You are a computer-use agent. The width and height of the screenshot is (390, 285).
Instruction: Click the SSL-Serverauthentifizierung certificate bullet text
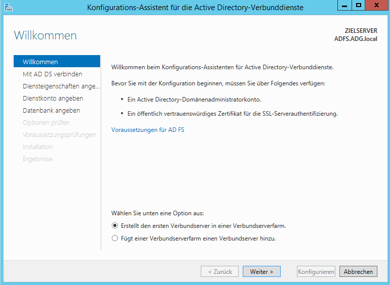tap(232, 114)
